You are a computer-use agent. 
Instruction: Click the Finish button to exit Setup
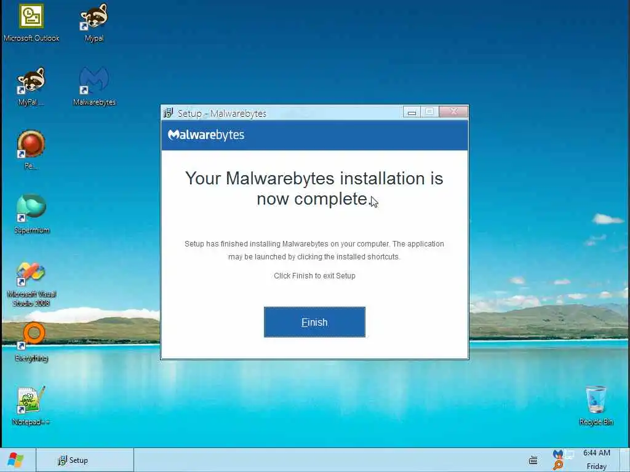point(314,322)
